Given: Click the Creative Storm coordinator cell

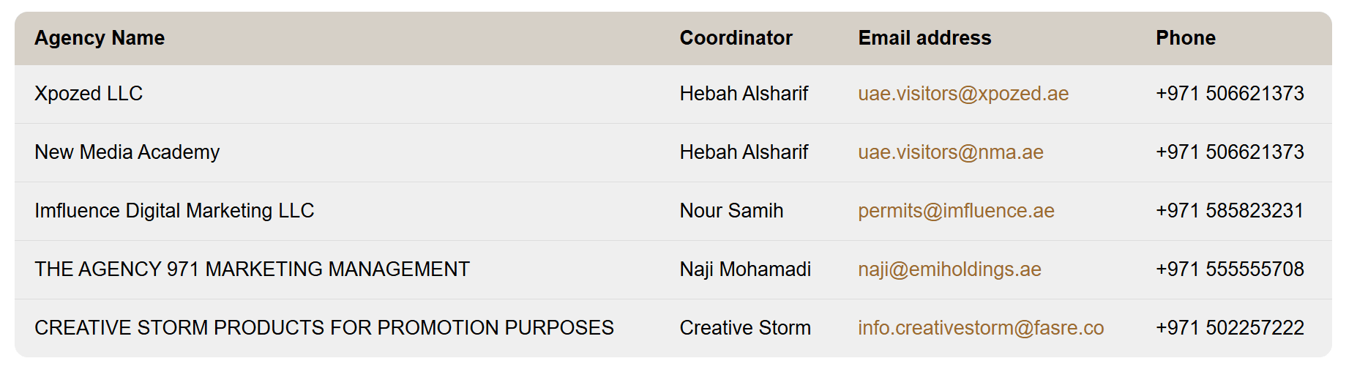Looking at the screenshot, I should tap(745, 328).
